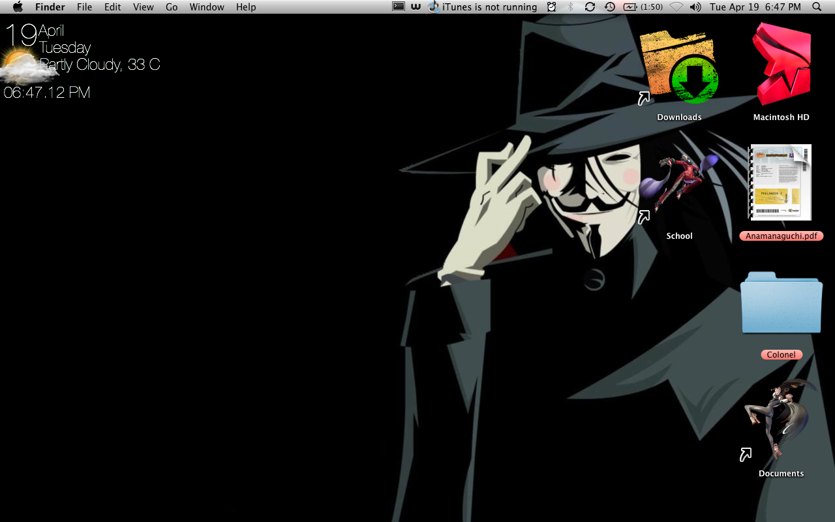Click the alarm clock menu bar icon
The image size is (835, 522).
[552, 7]
